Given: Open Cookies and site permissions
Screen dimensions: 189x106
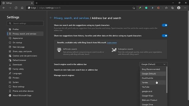Looking at the screenshot, I should 25,56.
